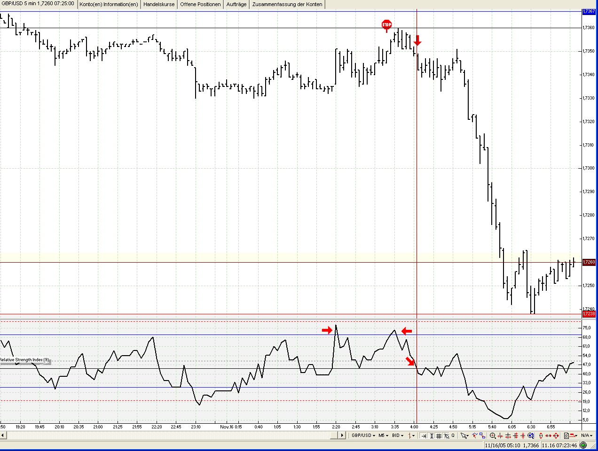Click the blue magnifier reset zoom icon
This screenshot has height=451, width=598.
pos(531,435)
